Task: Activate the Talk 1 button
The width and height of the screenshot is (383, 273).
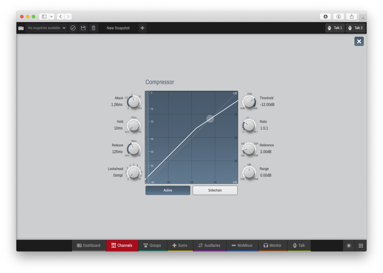Action: pos(335,28)
